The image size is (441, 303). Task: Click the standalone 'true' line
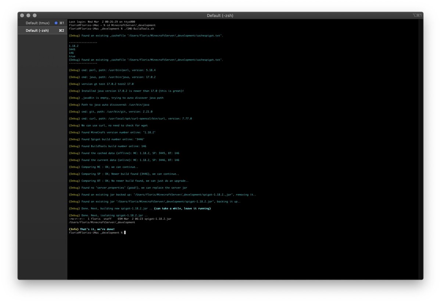tap(72, 56)
